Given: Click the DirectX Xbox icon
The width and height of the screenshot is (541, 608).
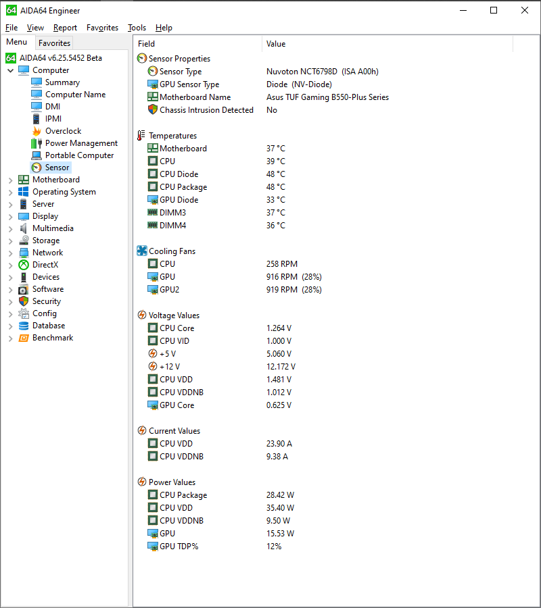Looking at the screenshot, I should click(x=24, y=265).
